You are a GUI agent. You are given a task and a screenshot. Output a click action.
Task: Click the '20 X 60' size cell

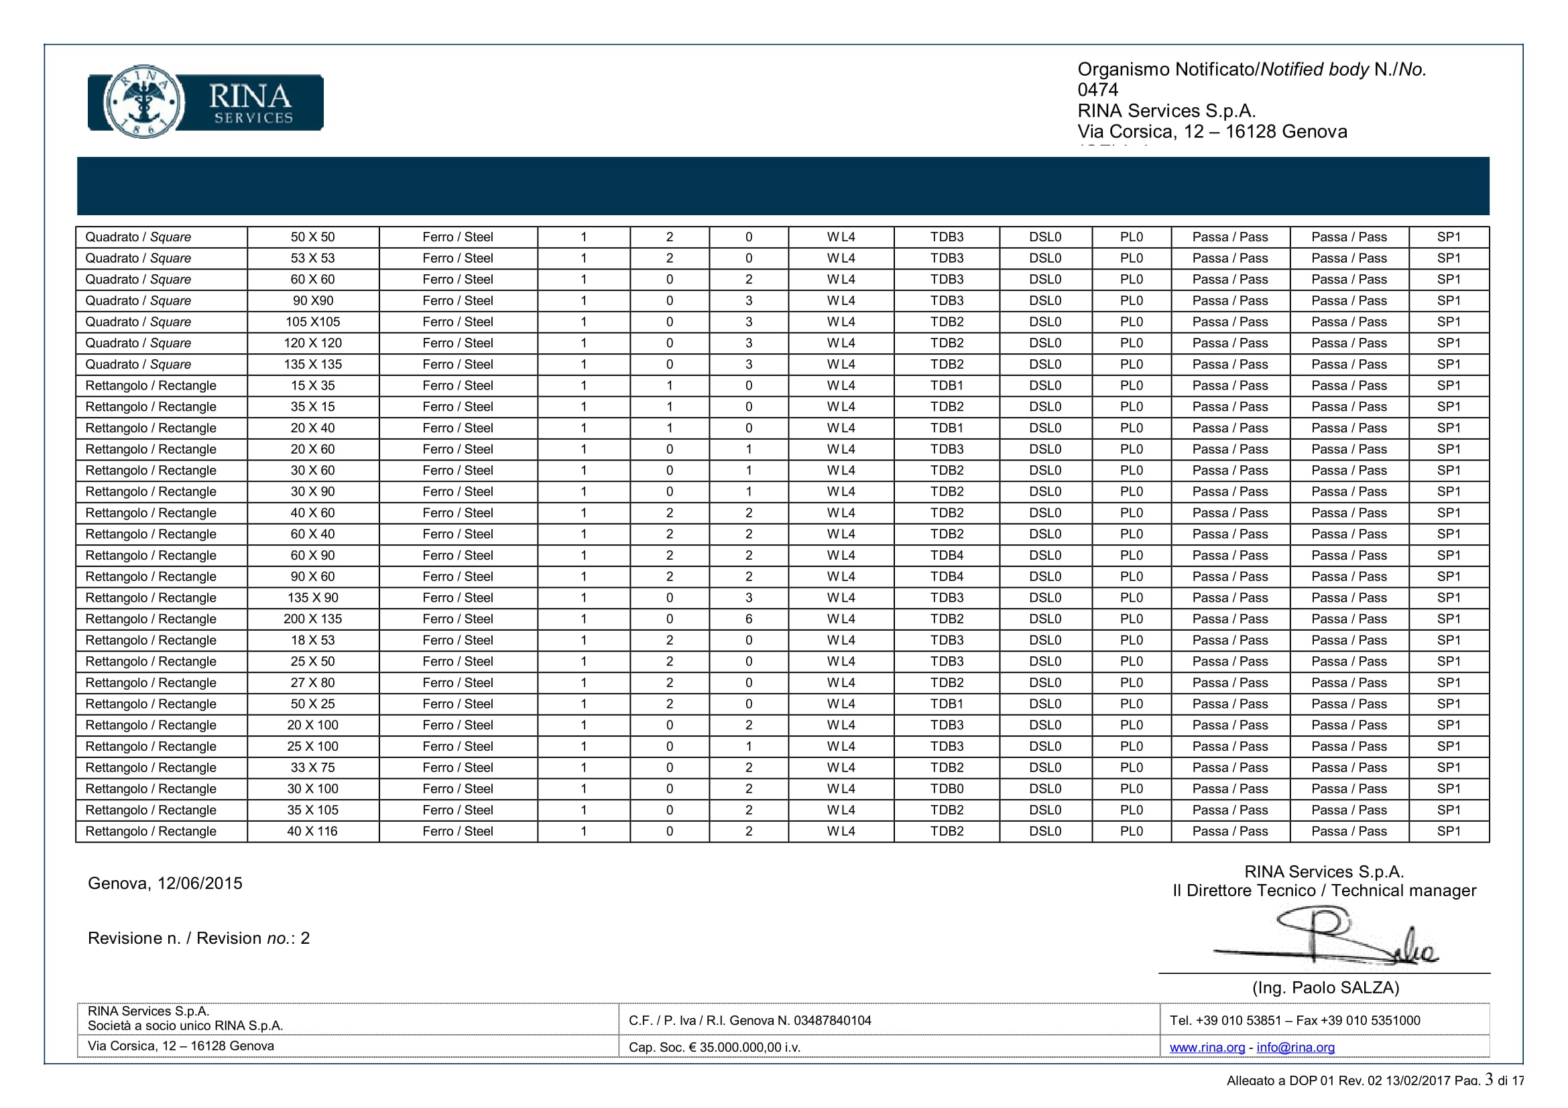point(313,448)
